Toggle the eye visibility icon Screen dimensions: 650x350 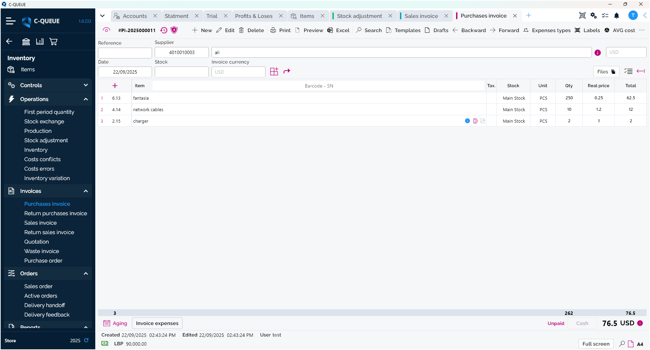(x=106, y=30)
